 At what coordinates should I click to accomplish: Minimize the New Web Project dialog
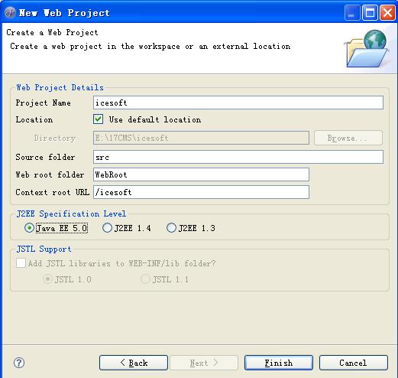click(x=351, y=12)
